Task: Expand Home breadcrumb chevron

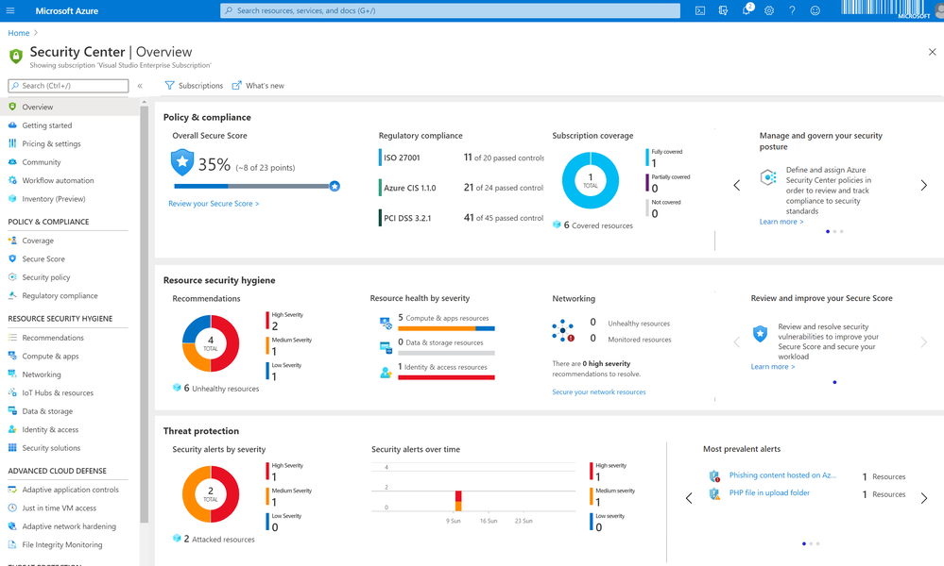Action: [x=36, y=33]
